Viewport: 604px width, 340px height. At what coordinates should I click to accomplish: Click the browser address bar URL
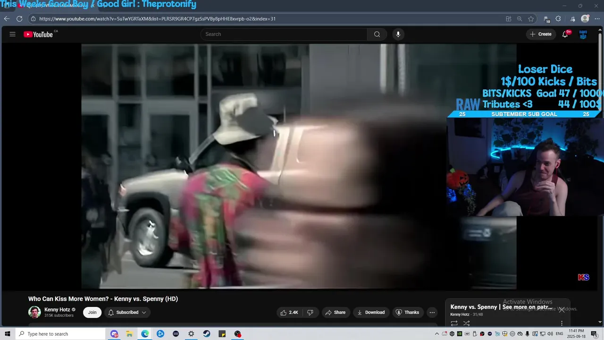click(157, 19)
